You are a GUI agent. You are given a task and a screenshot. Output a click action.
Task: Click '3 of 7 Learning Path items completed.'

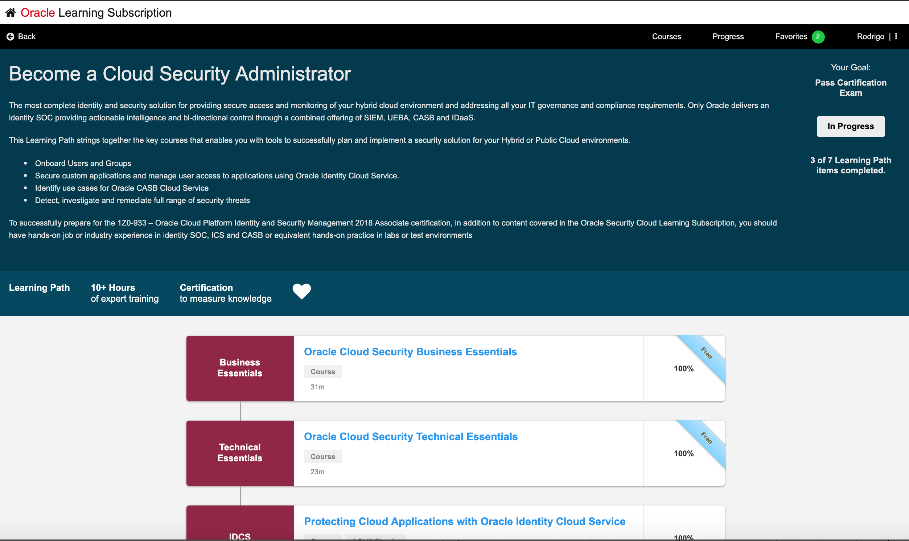point(851,165)
